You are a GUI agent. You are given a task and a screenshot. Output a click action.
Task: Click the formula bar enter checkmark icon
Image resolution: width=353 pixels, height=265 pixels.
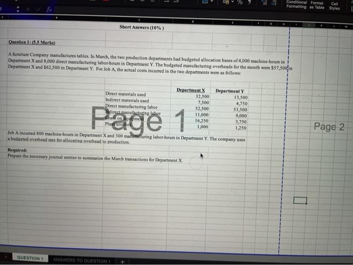(38, 9)
